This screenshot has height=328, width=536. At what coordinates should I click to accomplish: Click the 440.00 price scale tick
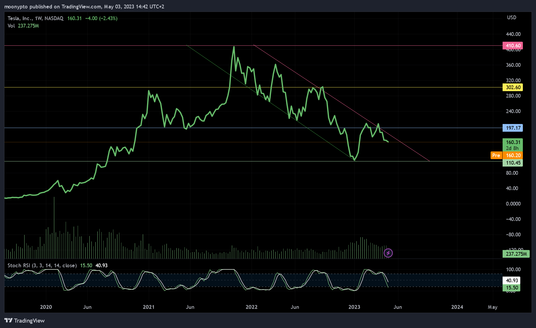click(x=513, y=34)
